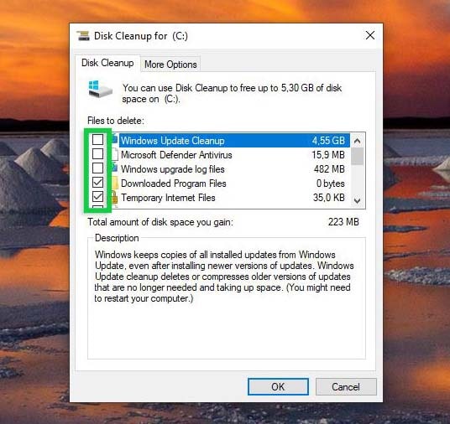Viewport: 450px width, 424px height.
Task: Click the 223 MB total gain value
Action: pyautogui.click(x=343, y=222)
